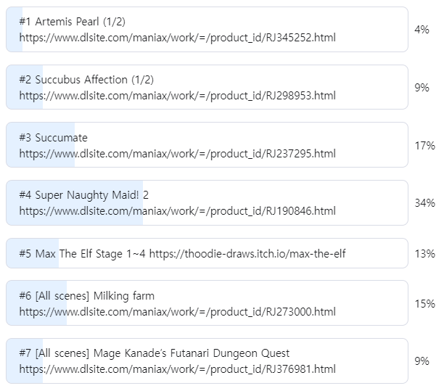
Task: Click the 4% result label
Action: [422, 30]
